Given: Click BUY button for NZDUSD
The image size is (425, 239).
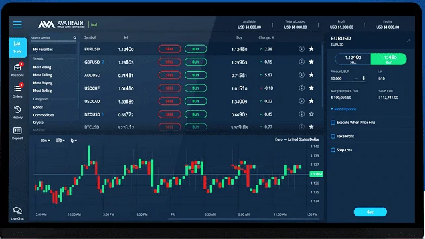Looking at the screenshot, I should (196, 114).
